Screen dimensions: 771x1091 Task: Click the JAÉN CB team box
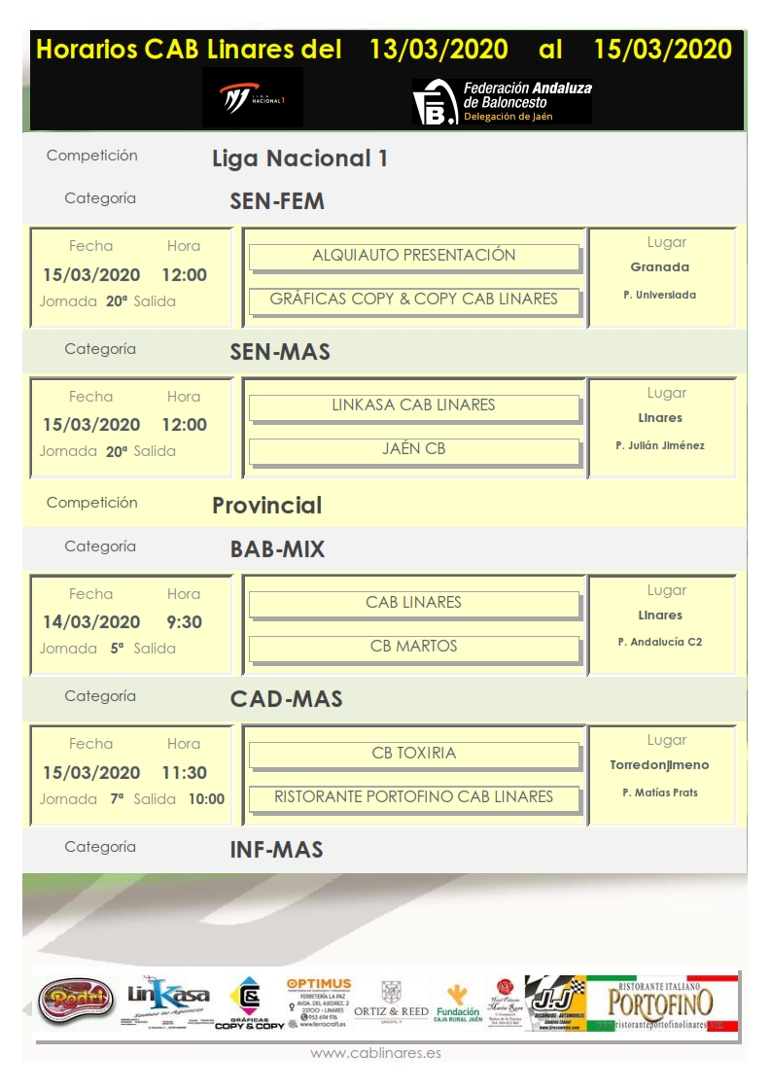(x=414, y=449)
